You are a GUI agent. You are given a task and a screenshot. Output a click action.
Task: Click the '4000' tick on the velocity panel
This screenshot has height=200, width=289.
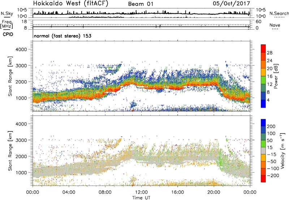pos(21,124)
